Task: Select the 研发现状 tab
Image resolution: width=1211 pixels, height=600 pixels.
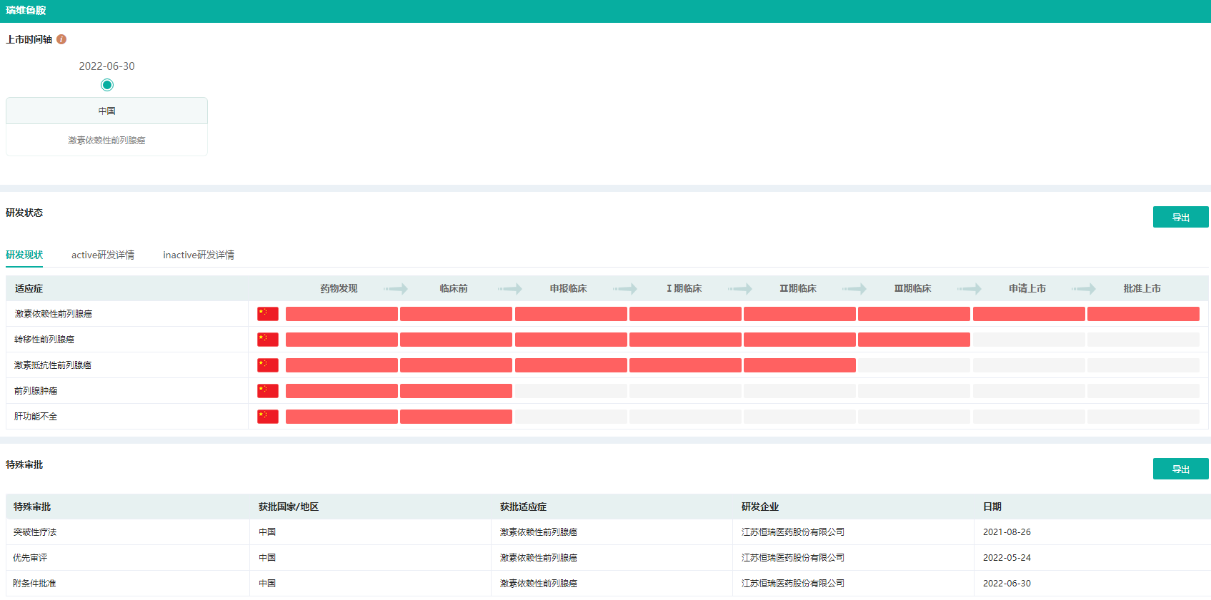Action: [24, 255]
